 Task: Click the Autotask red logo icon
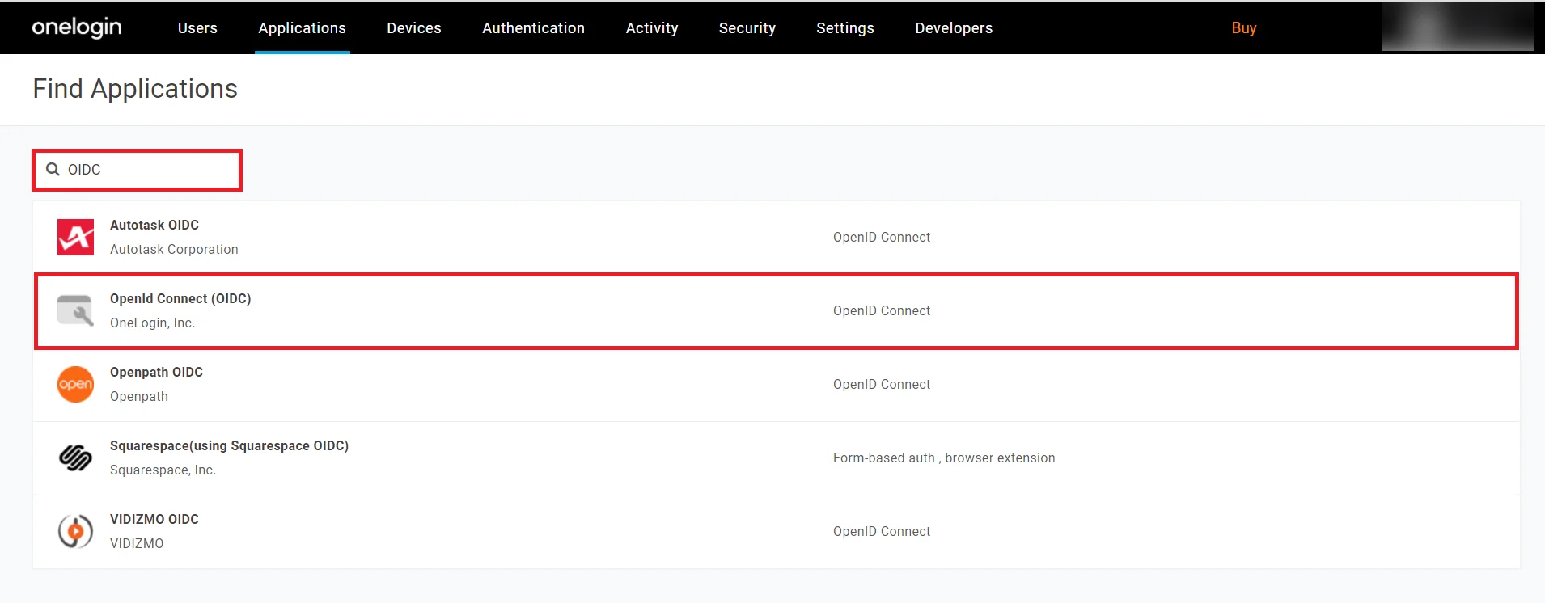click(x=75, y=237)
